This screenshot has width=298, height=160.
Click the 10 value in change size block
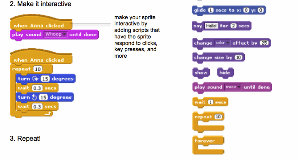238,57
